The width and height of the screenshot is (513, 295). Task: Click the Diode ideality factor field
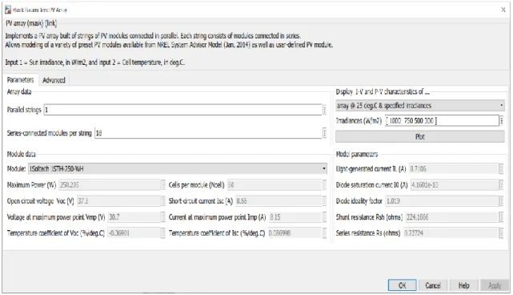pos(442,201)
